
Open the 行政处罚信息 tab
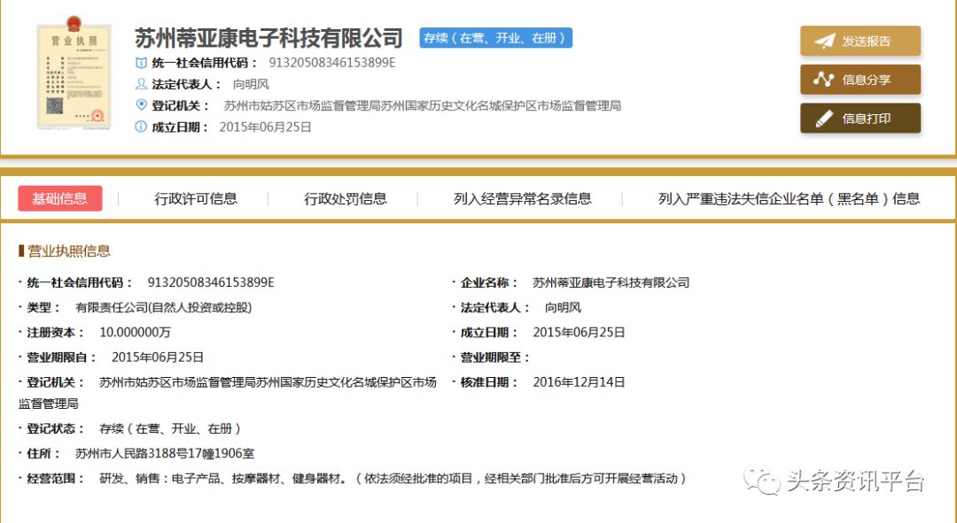click(x=346, y=198)
